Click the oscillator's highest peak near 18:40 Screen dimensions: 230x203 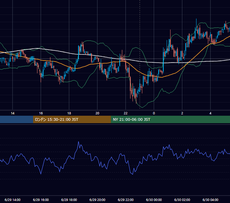[x=78, y=142]
